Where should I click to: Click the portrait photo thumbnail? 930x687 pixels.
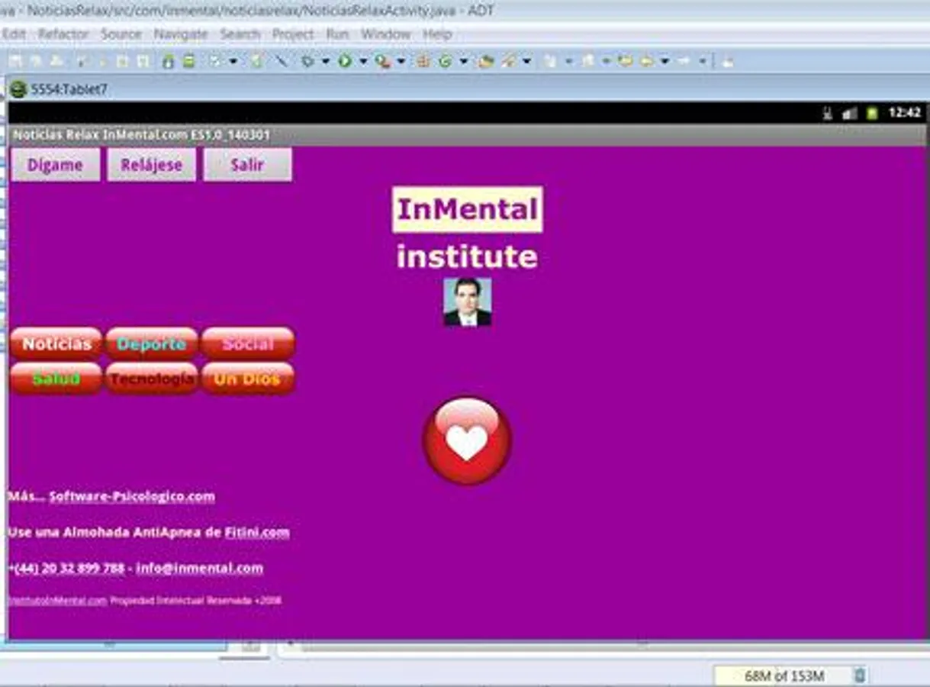468,302
